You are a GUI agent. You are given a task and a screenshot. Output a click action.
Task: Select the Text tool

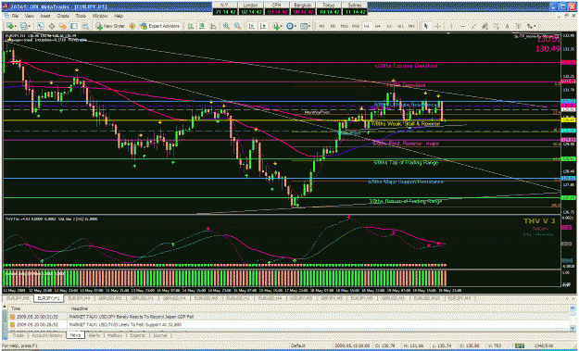[x=508, y=26]
